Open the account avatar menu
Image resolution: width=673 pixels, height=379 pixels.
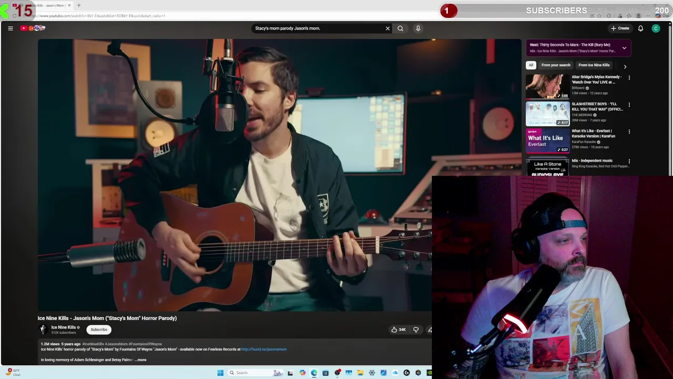[656, 28]
